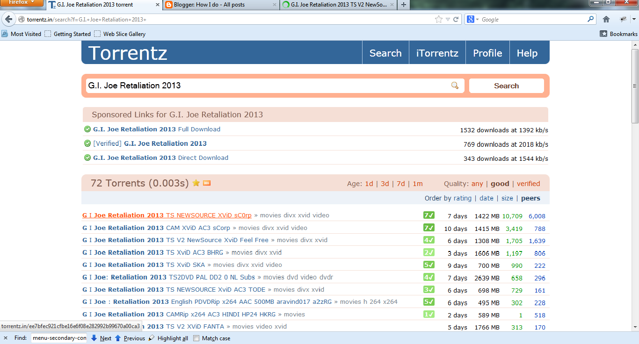Click the Torrentz search button
Viewport: 639px width, 344px height.
tap(507, 86)
